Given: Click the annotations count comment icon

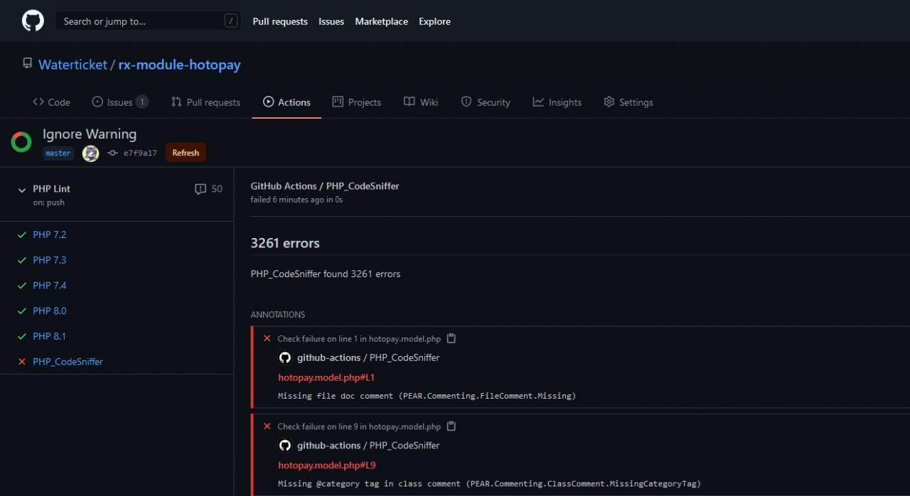Looking at the screenshot, I should coord(200,189).
